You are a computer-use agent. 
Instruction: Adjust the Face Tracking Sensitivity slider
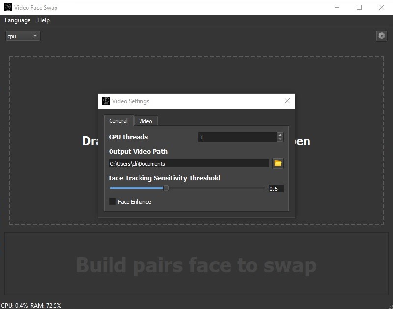coord(166,188)
